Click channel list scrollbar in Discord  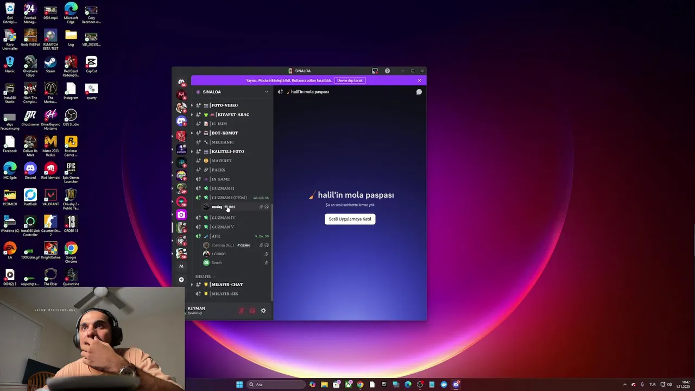[271, 253]
